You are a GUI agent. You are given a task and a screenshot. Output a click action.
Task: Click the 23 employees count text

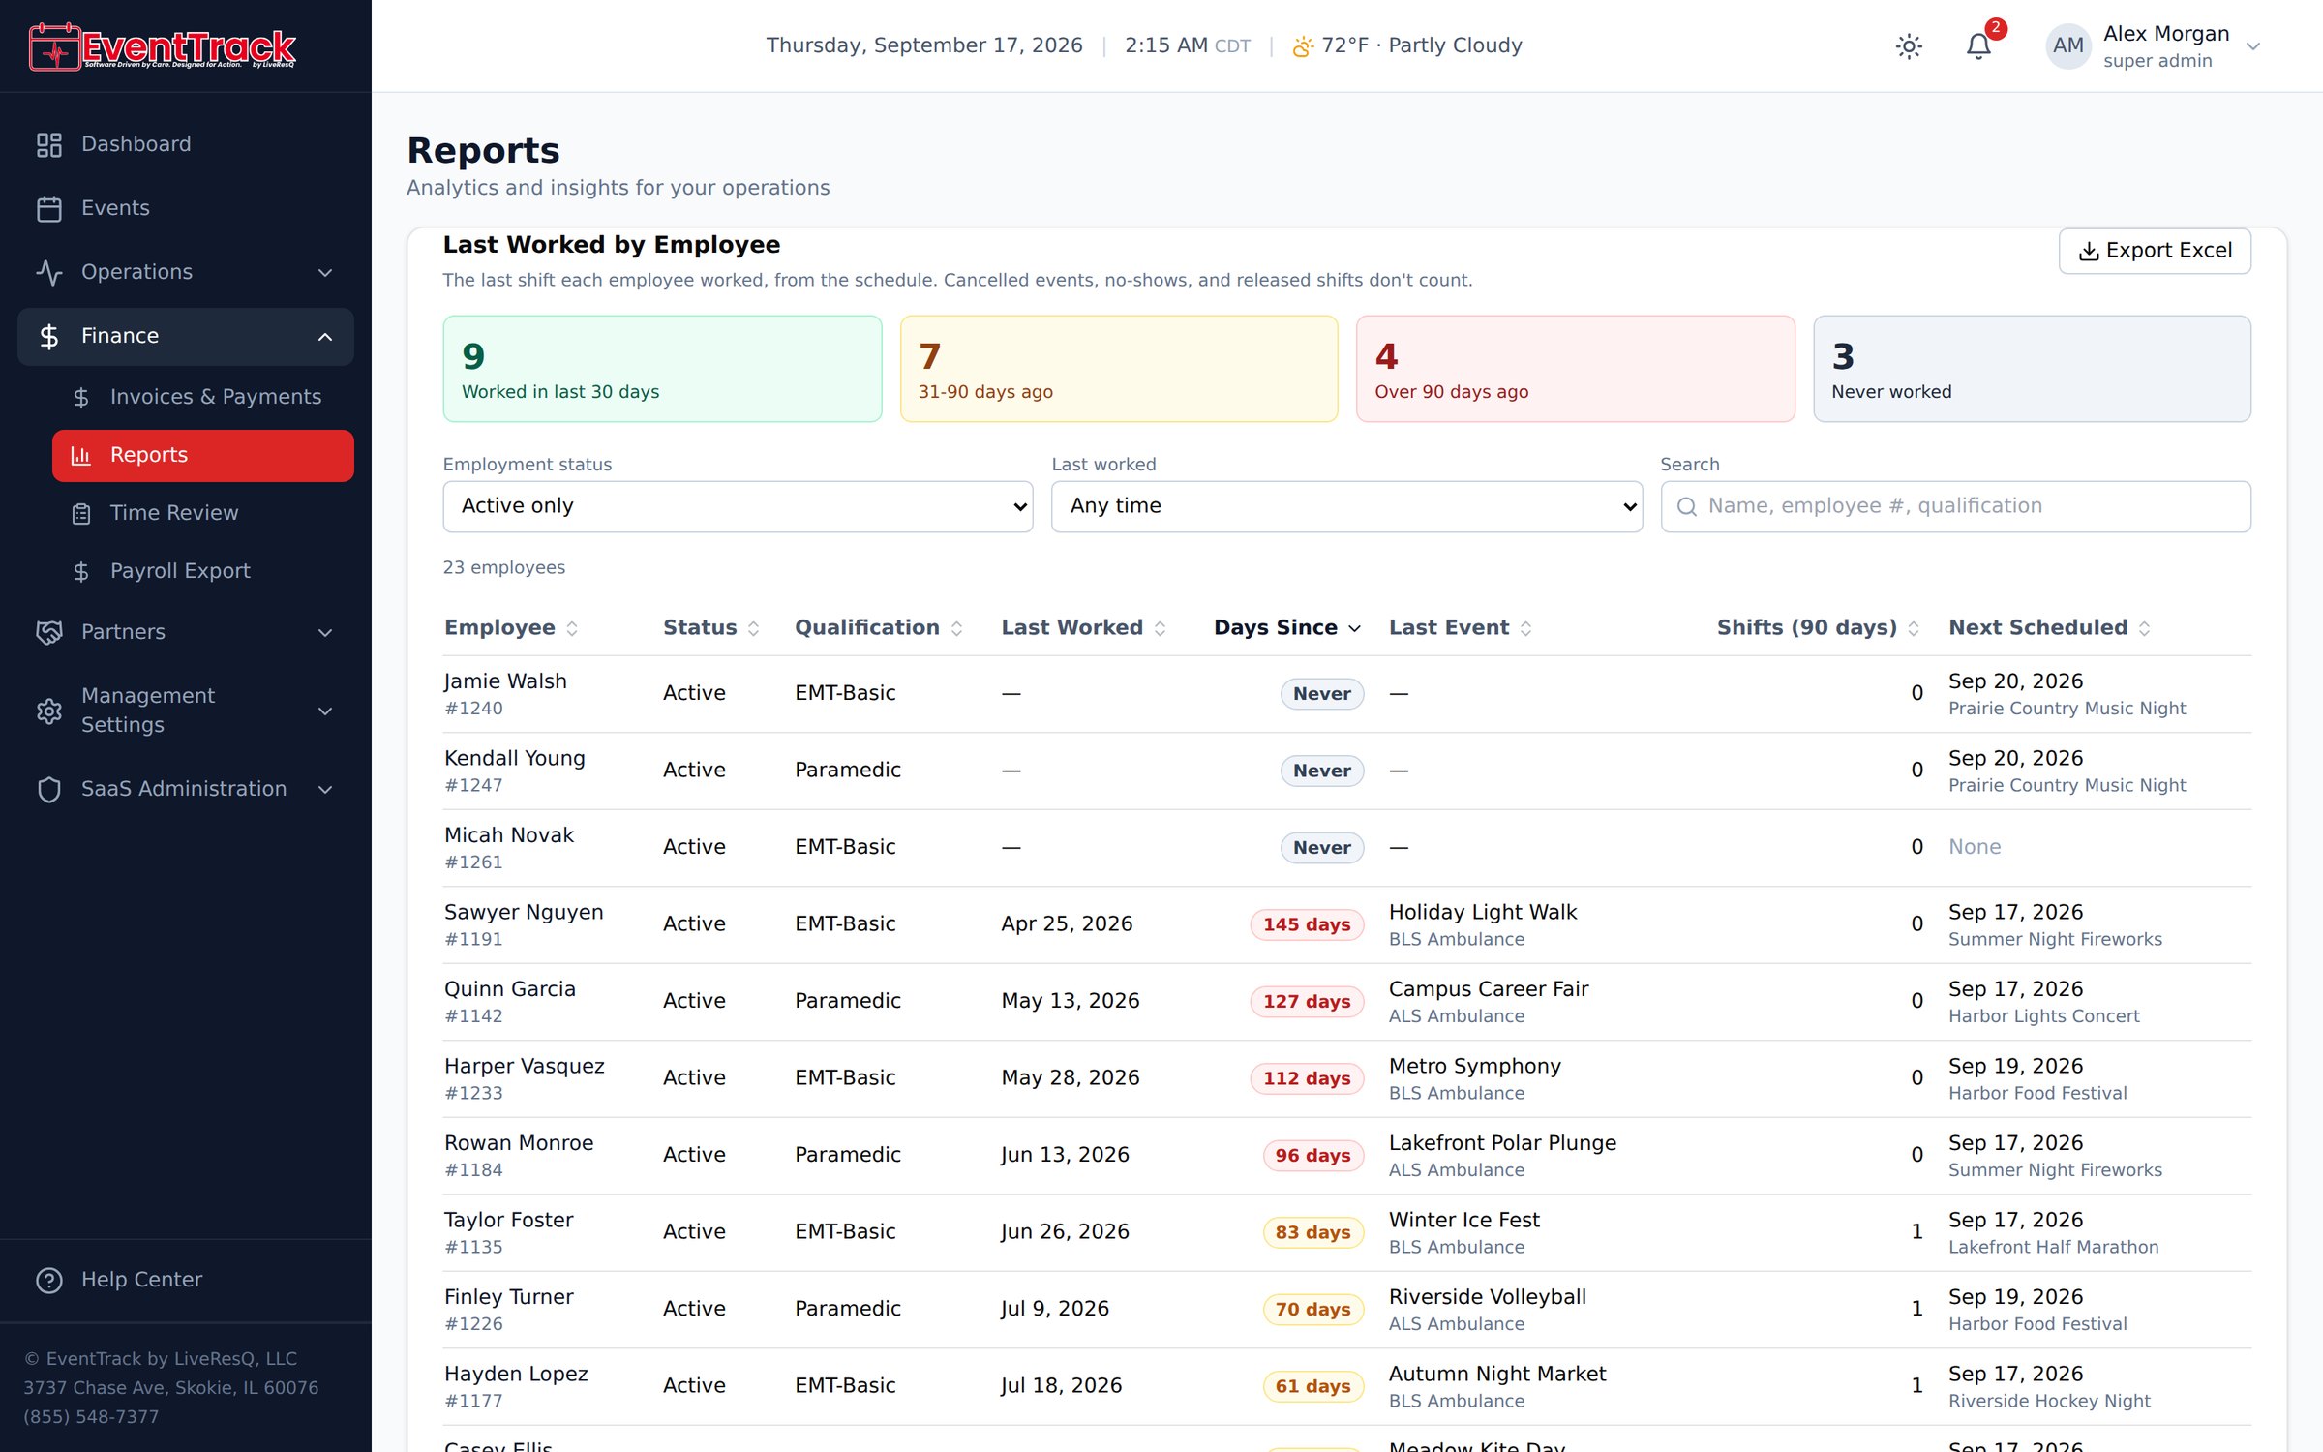504,567
